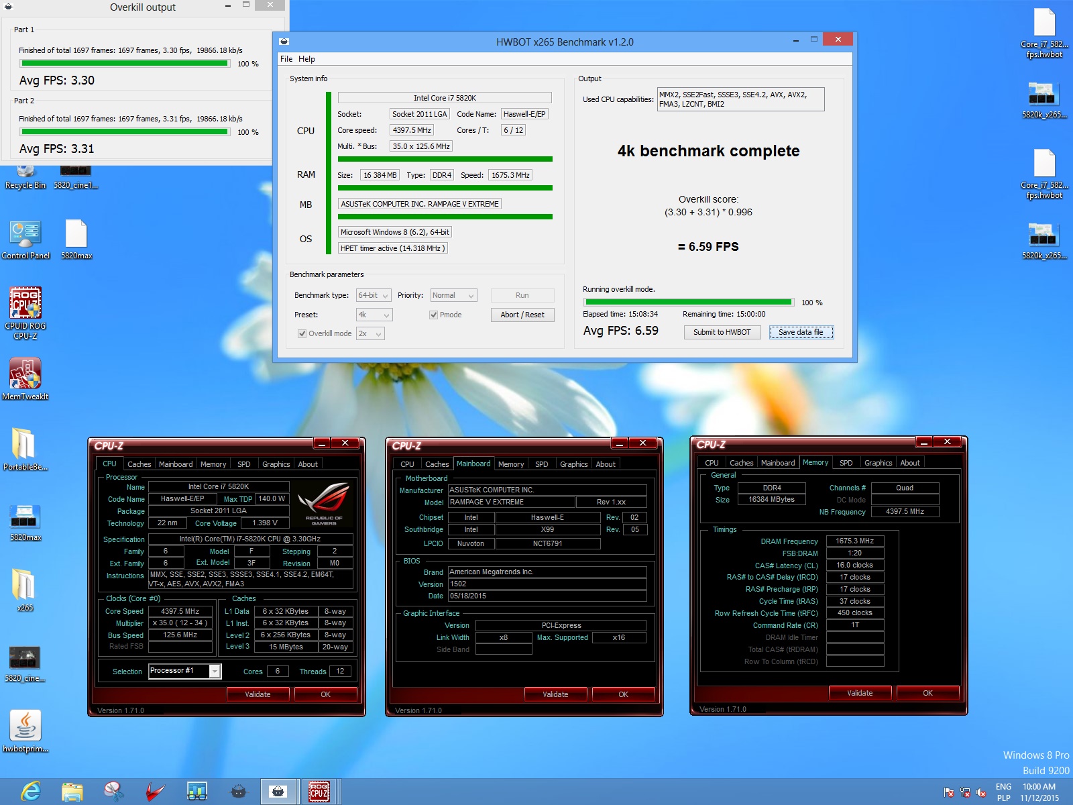Viewport: 1073px width, 805px height.
Task: Open the Priority Normal dropdown
Action: [x=453, y=295]
